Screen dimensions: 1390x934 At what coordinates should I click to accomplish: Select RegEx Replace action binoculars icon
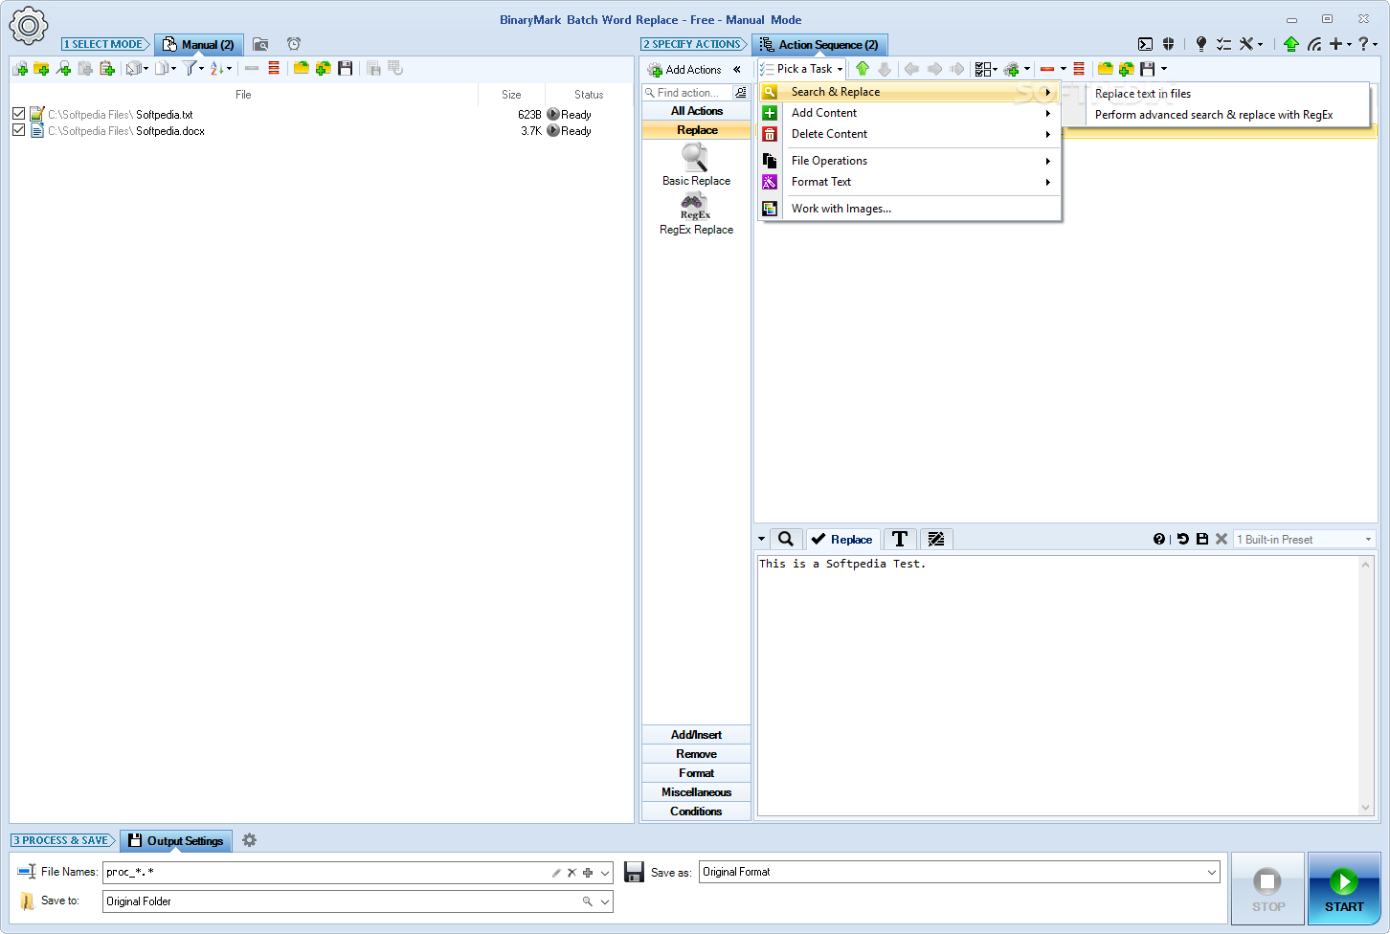point(695,206)
